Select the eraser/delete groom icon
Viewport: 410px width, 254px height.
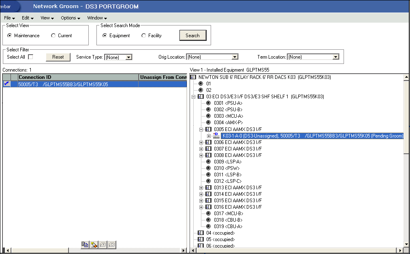click(94, 245)
